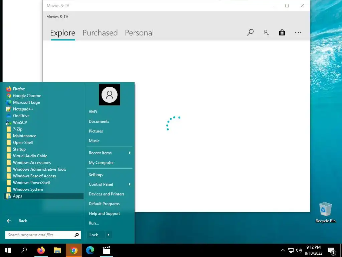The width and height of the screenshot is (342, 257).
Task: Launch Firefox from the start menu
Action: coord(44,89)
